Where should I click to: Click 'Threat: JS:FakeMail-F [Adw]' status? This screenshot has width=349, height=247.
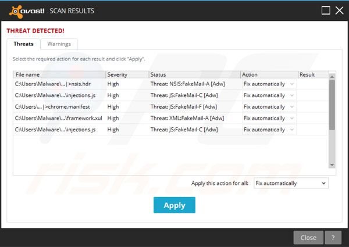[x=184, y=107]
